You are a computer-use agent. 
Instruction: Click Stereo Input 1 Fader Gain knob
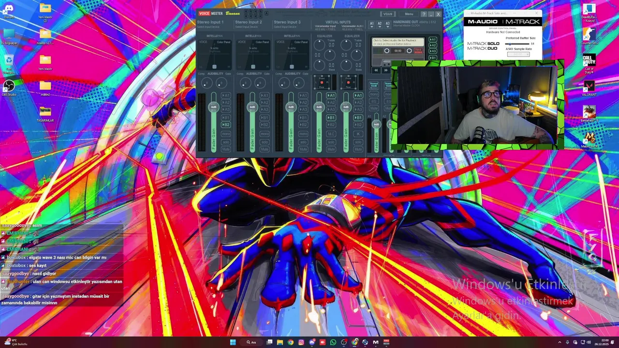[214, 107]
